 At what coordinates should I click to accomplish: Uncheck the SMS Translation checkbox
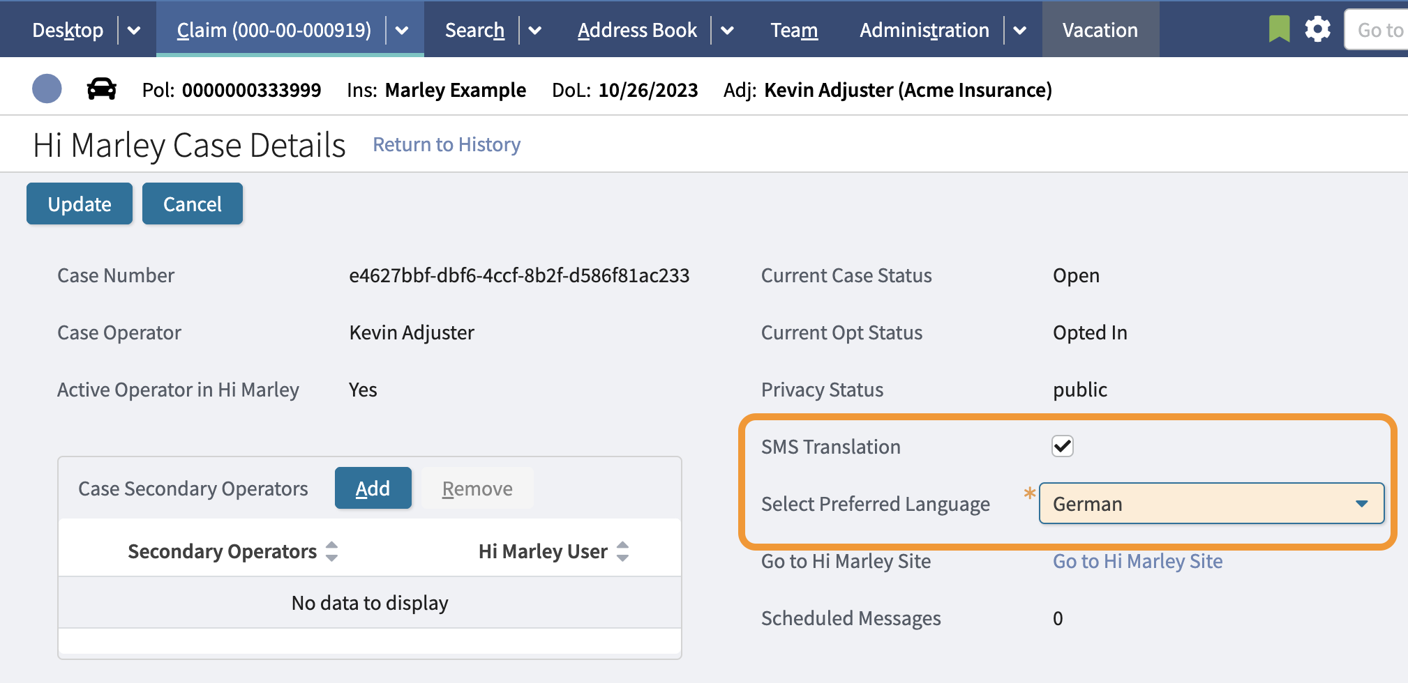pos(1062,446)
